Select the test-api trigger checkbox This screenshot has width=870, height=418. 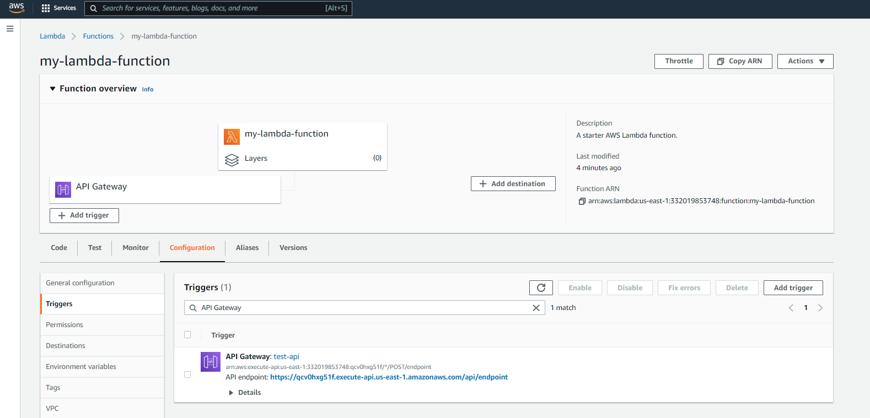coord(187,374)
